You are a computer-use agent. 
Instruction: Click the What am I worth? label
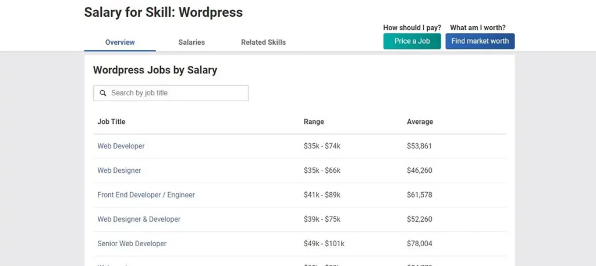pos(478,28)
